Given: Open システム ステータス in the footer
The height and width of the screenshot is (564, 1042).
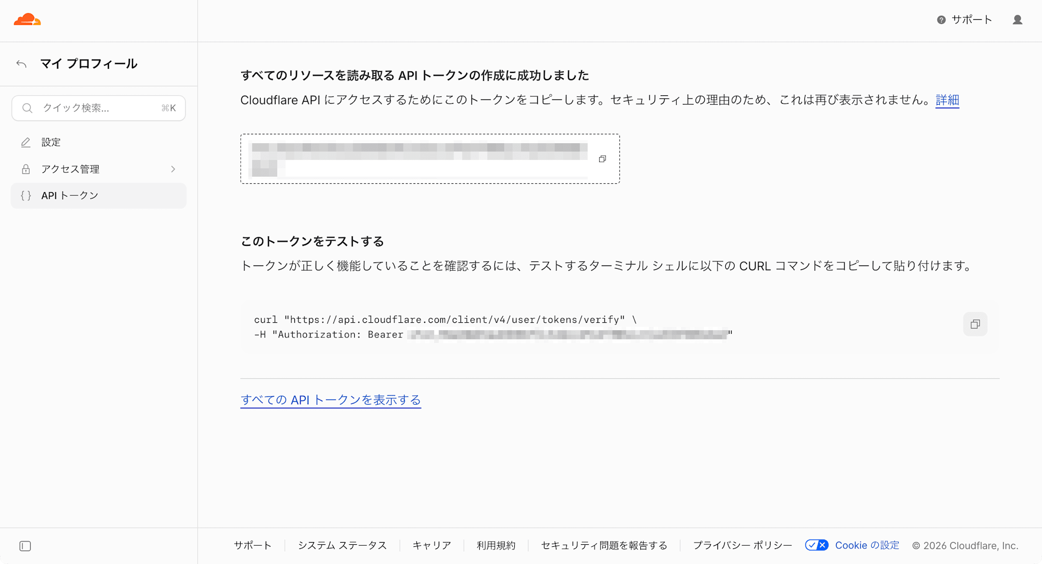Looking at the screenshot, I should (342, 545).
